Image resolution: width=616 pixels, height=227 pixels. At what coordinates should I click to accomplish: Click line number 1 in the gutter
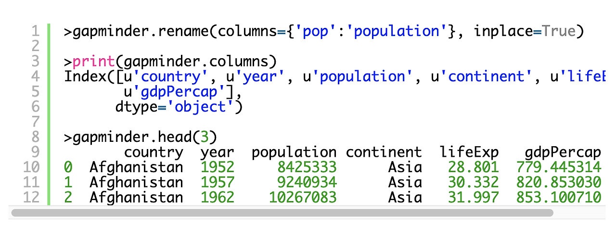click(x=35, y=32)
